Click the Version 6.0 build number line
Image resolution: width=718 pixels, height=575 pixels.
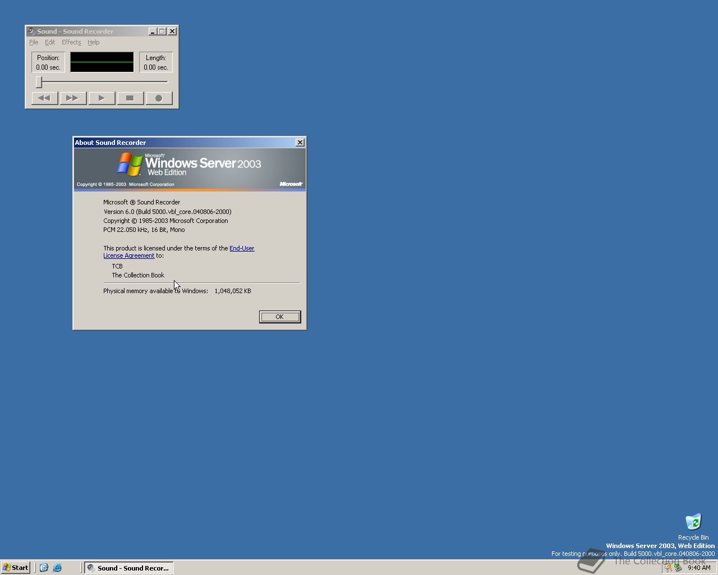(167, 212)
